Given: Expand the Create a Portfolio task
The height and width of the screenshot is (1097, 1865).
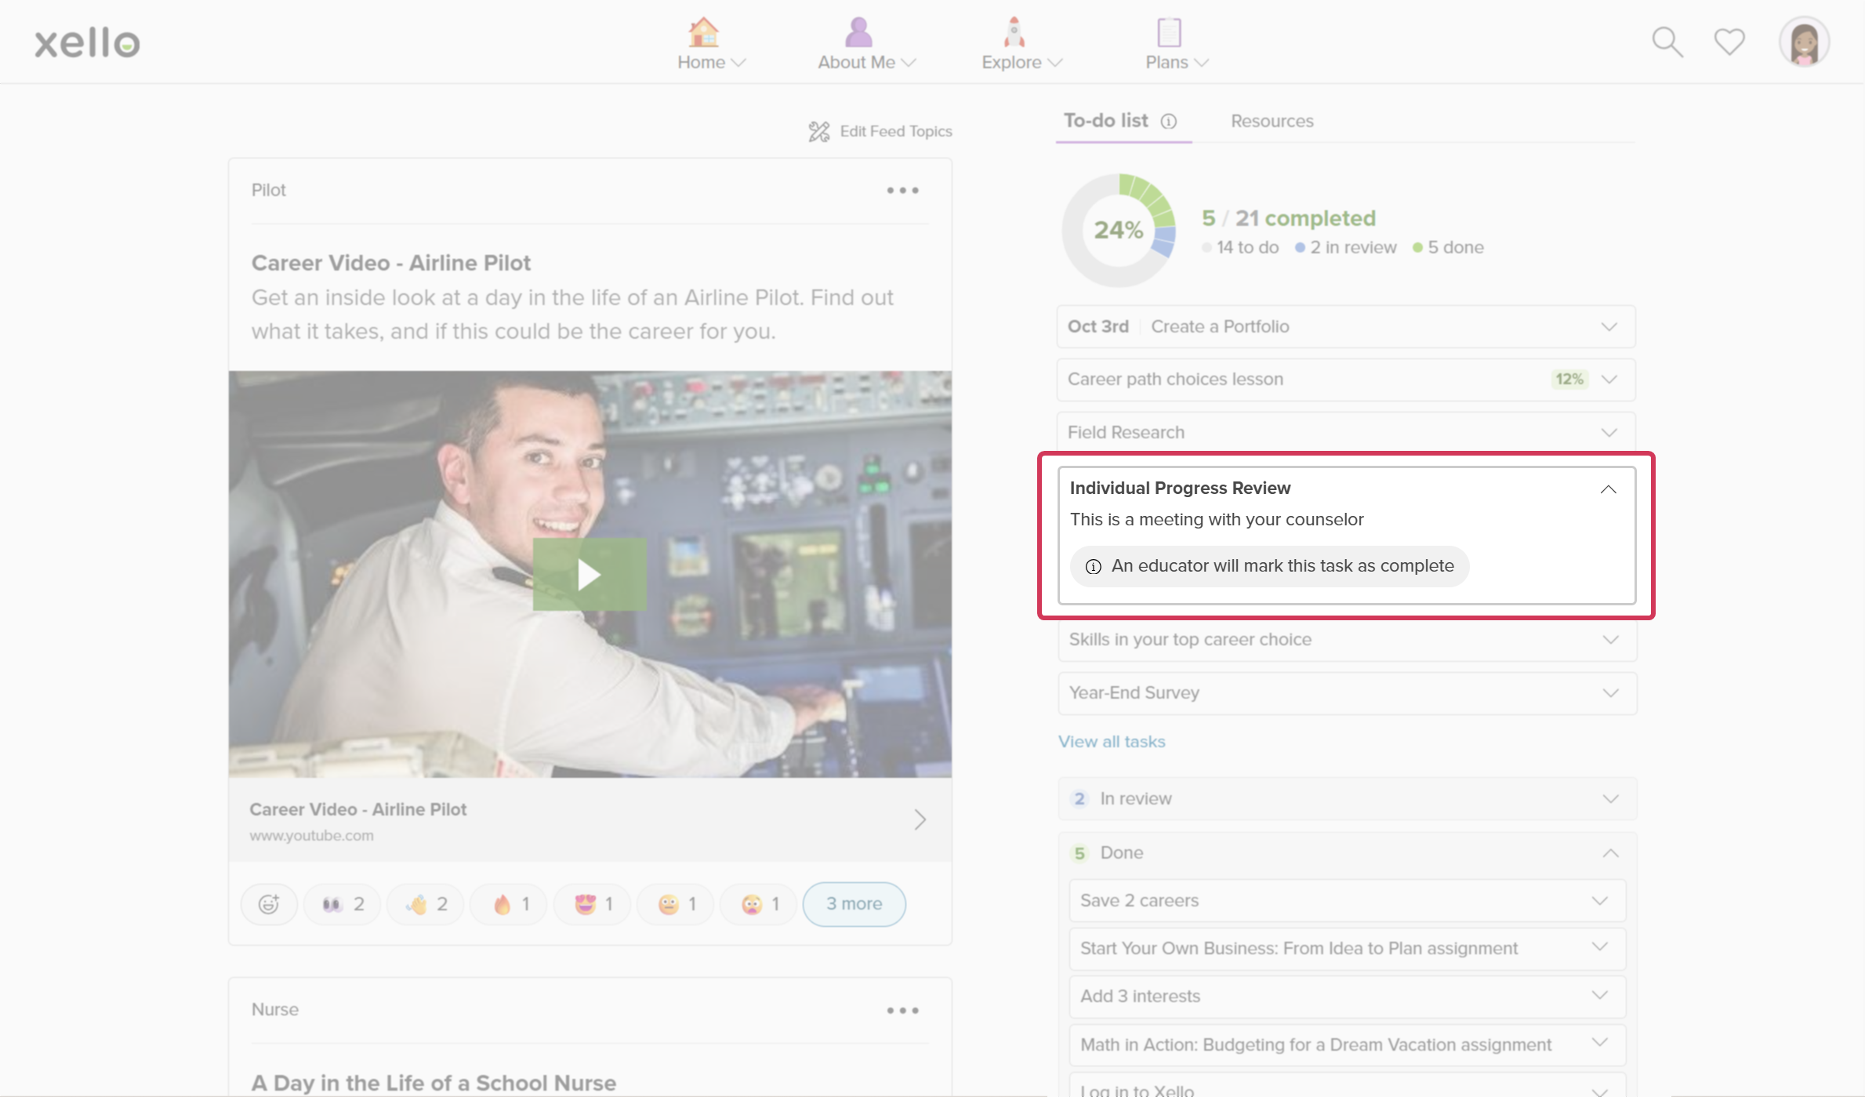Looking at the screenshot, I should click(1609, 326).
